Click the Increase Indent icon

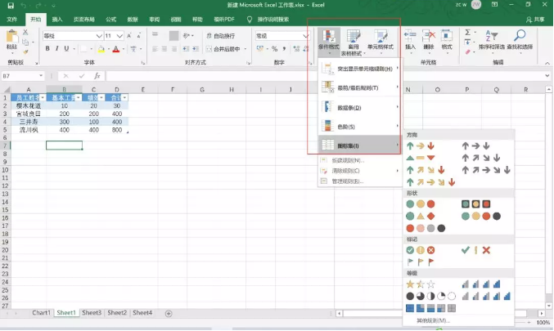point(196,49)
